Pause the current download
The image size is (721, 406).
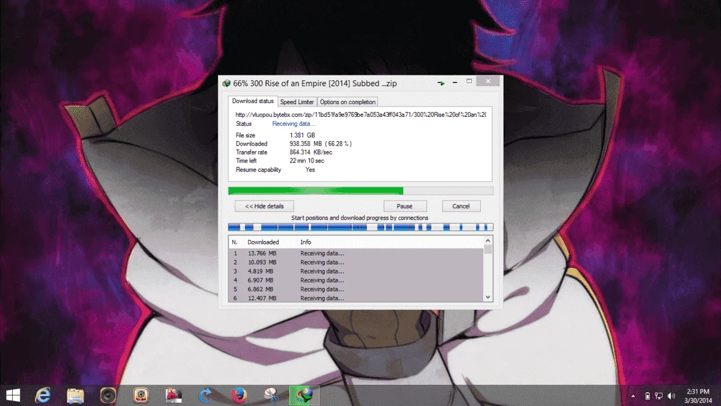coord(404,206)
